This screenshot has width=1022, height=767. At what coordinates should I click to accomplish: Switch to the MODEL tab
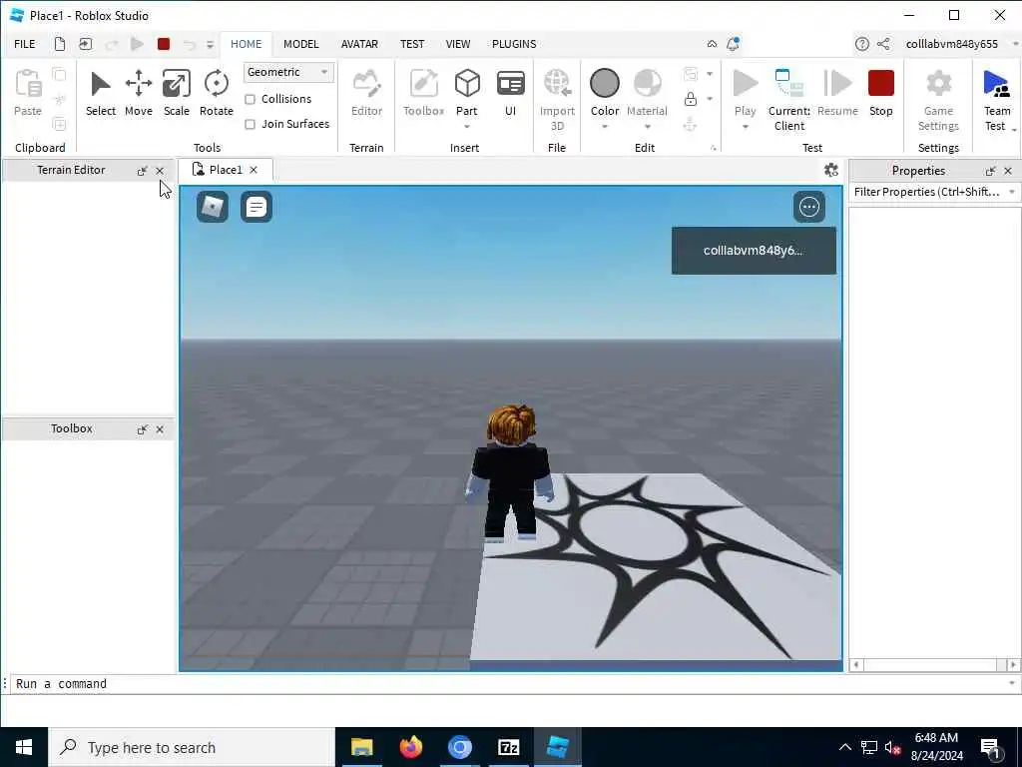coord(301,44)
